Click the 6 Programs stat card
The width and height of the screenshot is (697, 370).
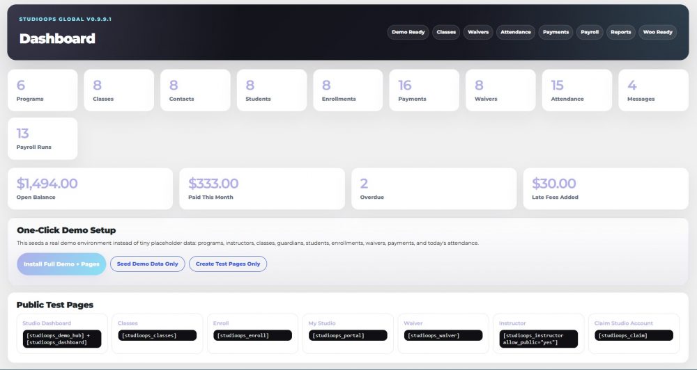43,90
